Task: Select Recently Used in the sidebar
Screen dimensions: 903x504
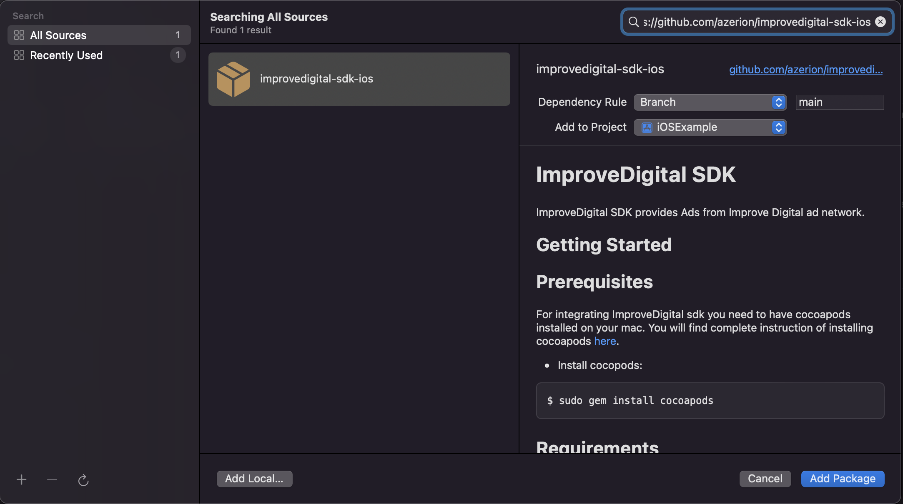Action: point(99,55)
